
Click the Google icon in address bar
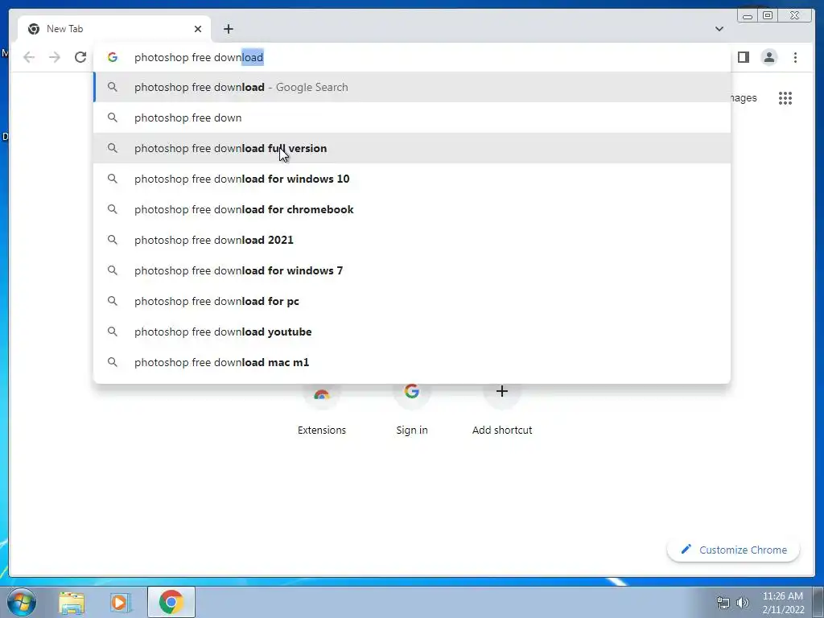(x=113, y=57)
